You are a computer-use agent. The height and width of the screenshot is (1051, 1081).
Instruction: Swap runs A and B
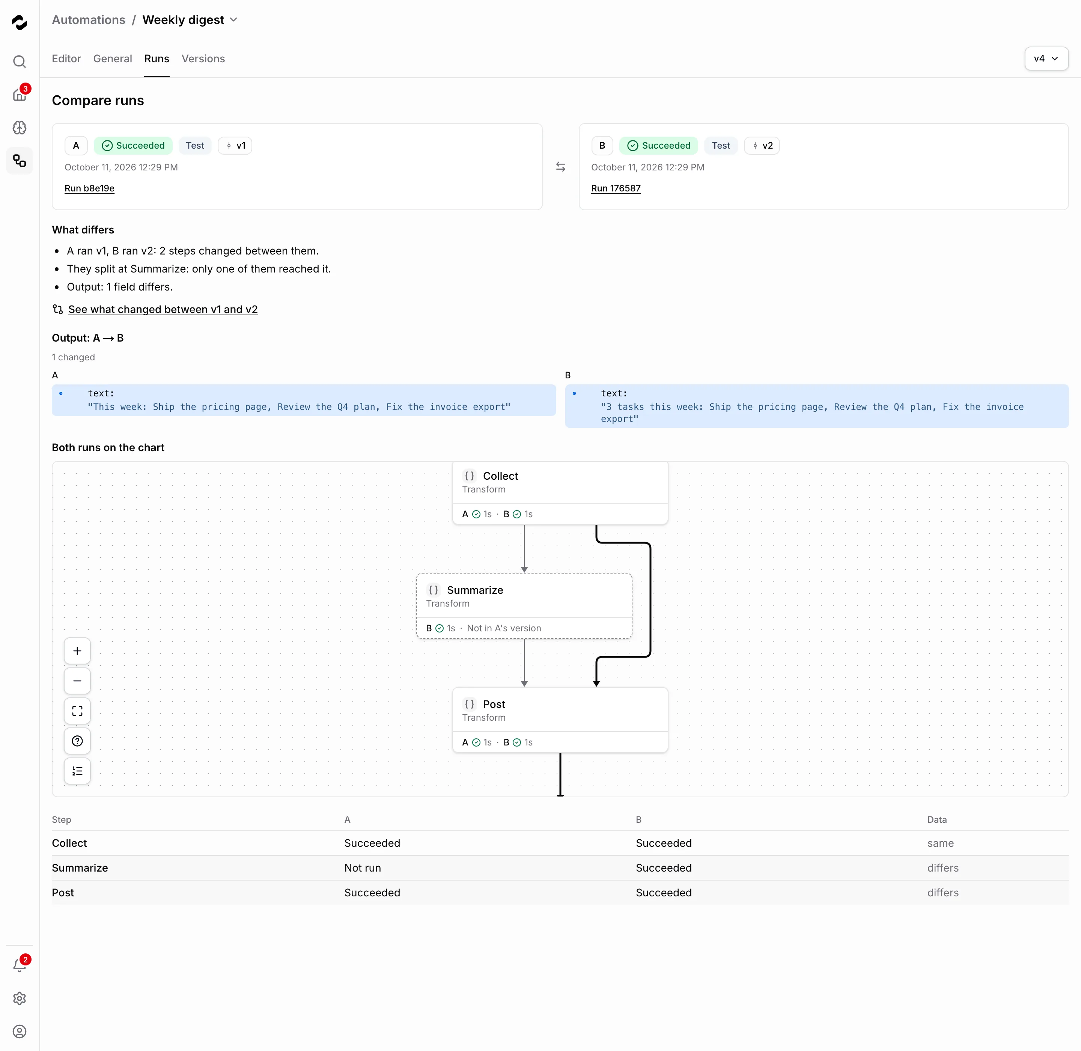point(560,167)
